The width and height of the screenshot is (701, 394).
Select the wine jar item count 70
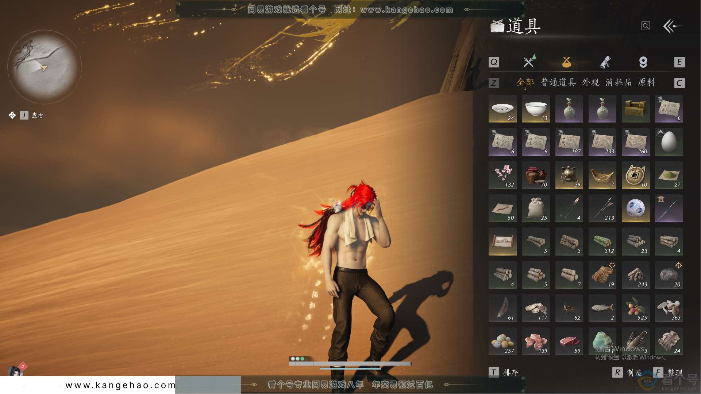536,175
